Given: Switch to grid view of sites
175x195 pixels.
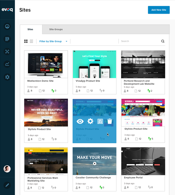Looking at the screenshot, I should 26,41.
